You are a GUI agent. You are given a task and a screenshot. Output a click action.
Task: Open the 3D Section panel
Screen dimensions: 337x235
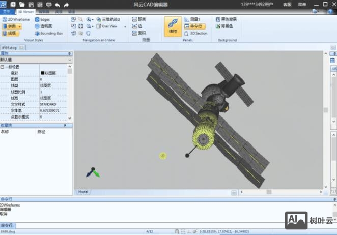[195, 33]
